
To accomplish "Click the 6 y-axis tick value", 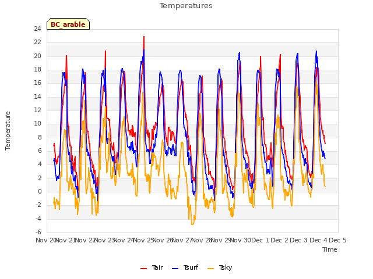I will click(x=40, y=151).
